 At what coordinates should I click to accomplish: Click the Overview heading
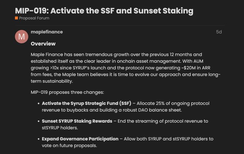click(43, 44)
